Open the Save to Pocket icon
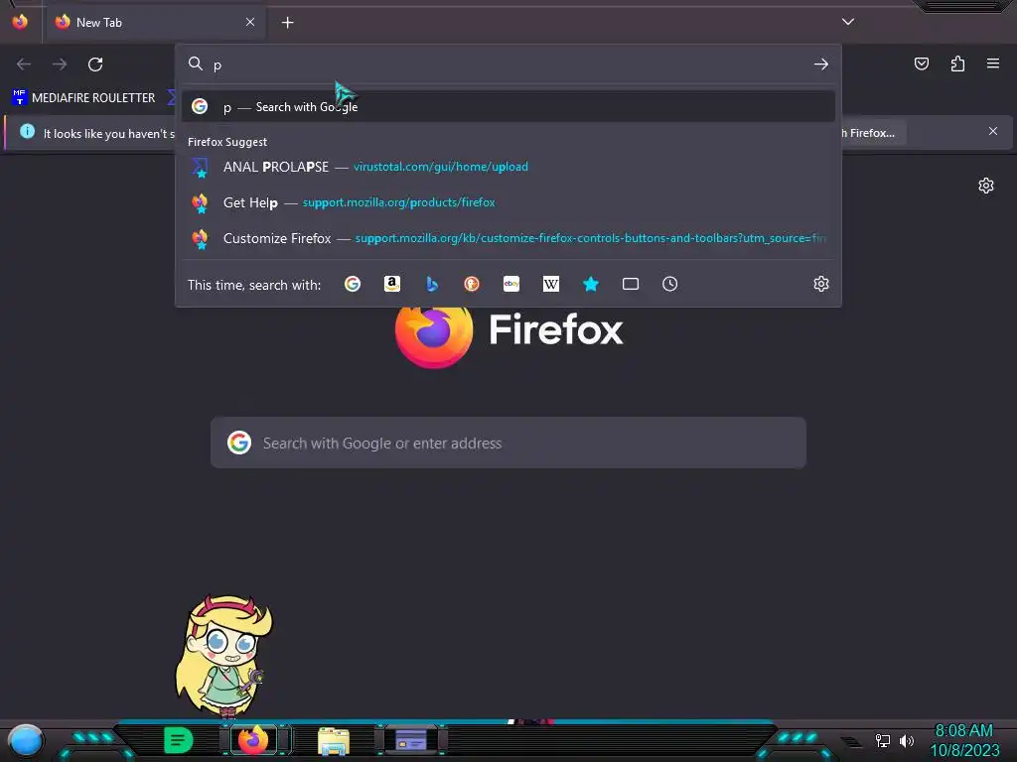This screenshot has height=762, width=1017. 921,63
